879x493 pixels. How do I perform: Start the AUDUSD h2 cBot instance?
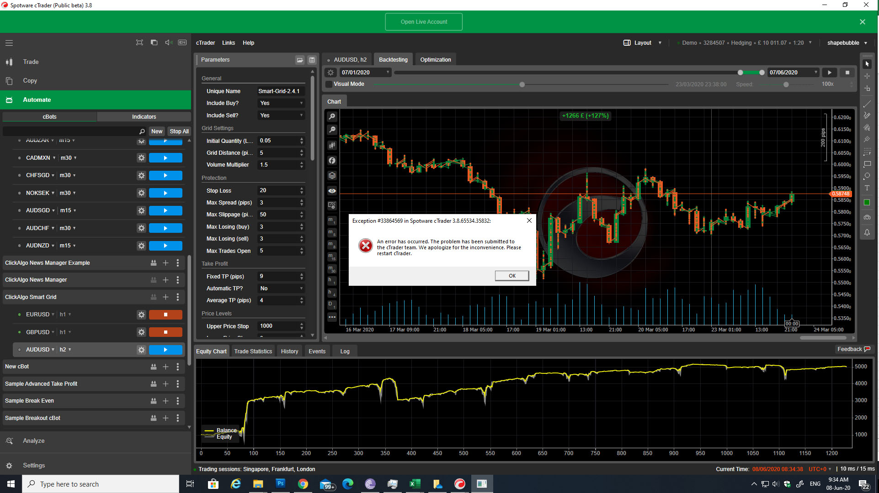tap(165, 350)
